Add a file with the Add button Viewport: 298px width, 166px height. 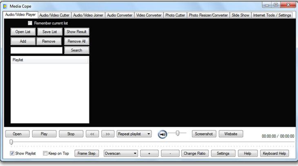(x=23, y=41)
